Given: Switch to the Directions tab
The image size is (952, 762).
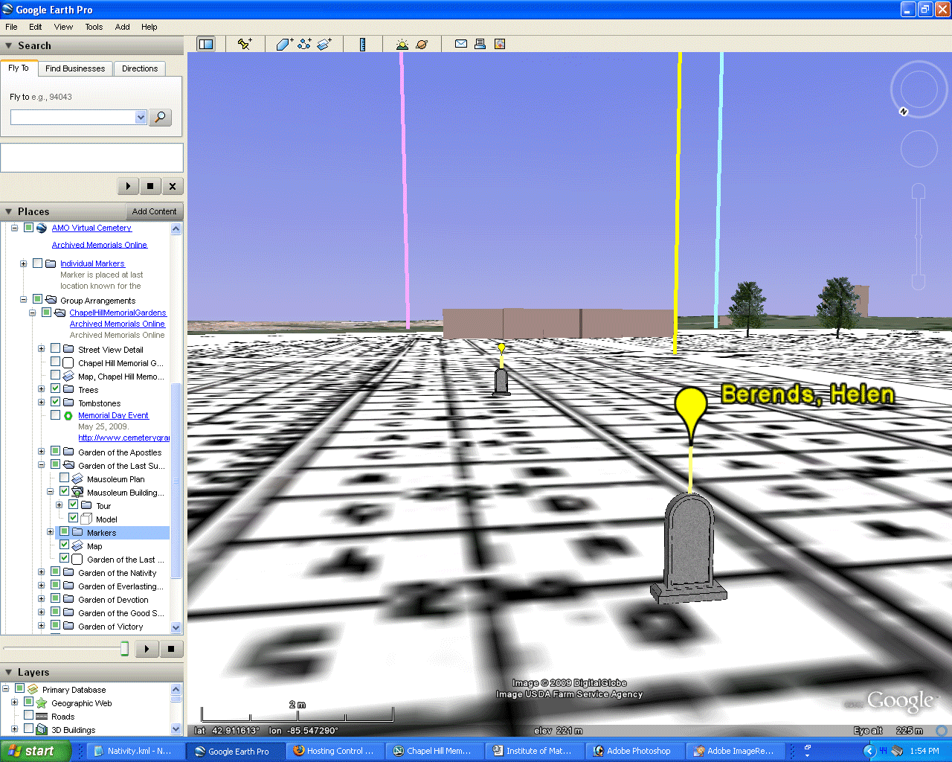Looking at the screenshot, I should [x=140, y=68].
